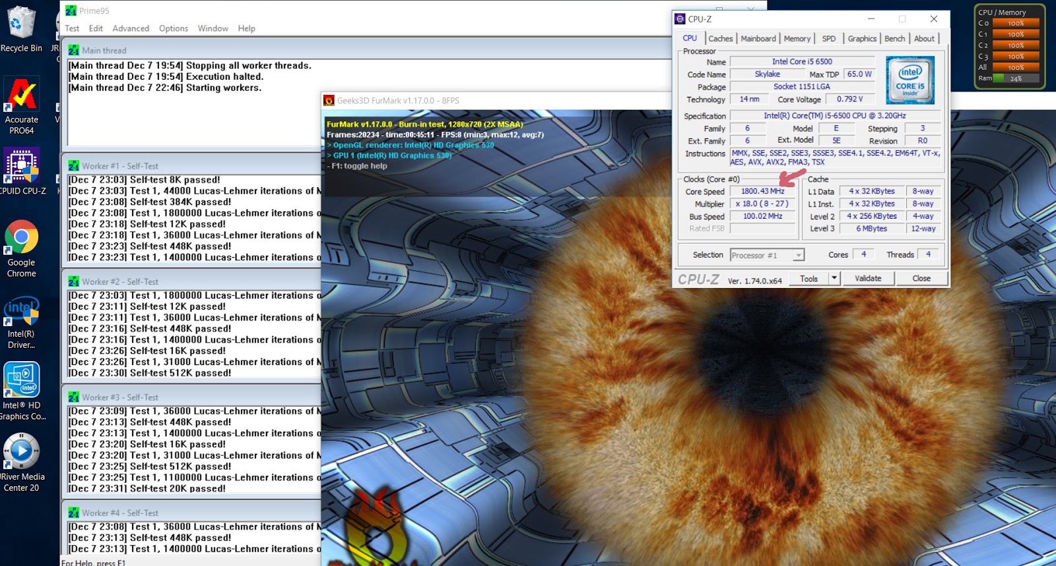
Task: Switch to the About tab in CPU-Z
Action: pyautogui.click(x=924, y=39)
